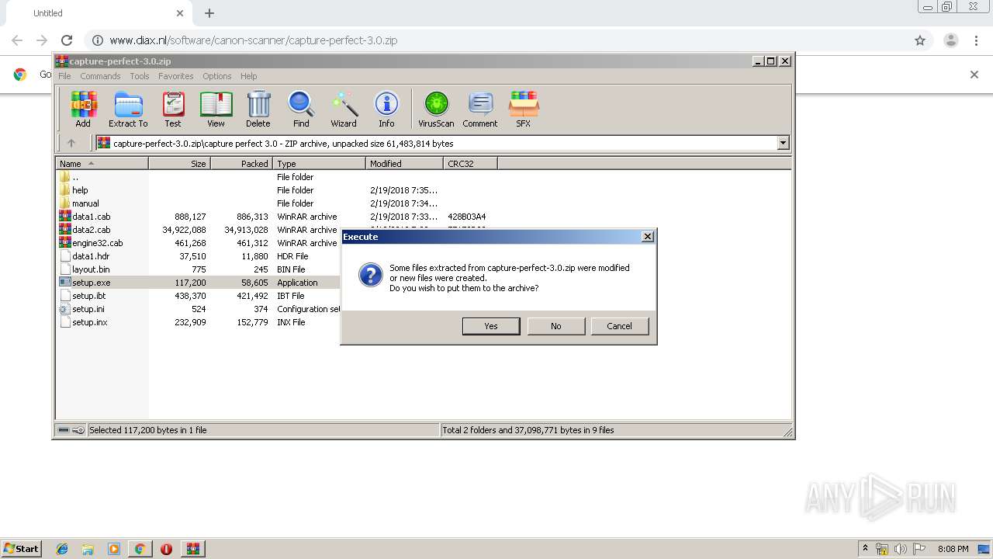Open the Options menu
Image resolution: width=993 pixels, height=559 pixels.
click(x=217, y=76)
